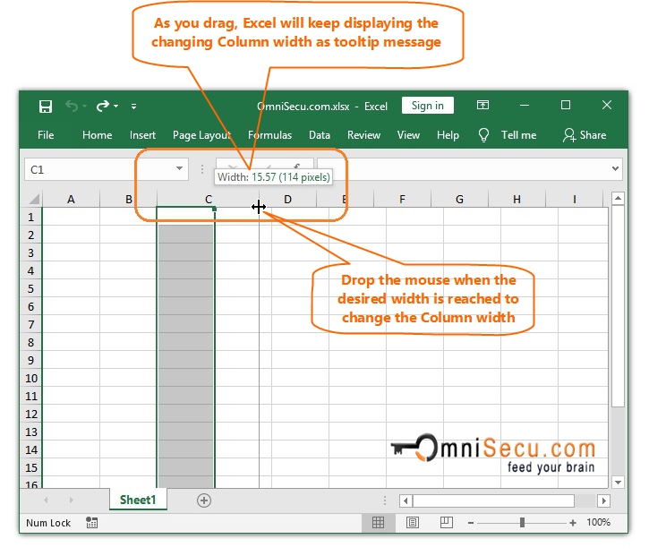Click the Tell me search text
Viewport: 649px width, 556px height.
(x=518, y=135)
